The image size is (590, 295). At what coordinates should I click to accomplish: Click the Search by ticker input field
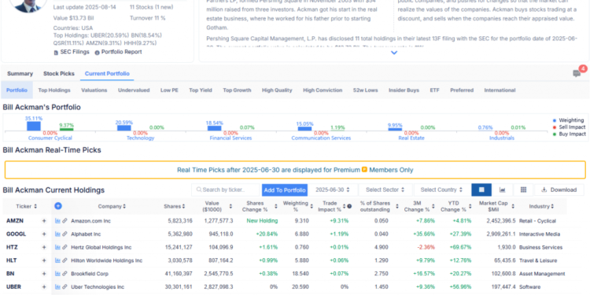tap(227, 190)
